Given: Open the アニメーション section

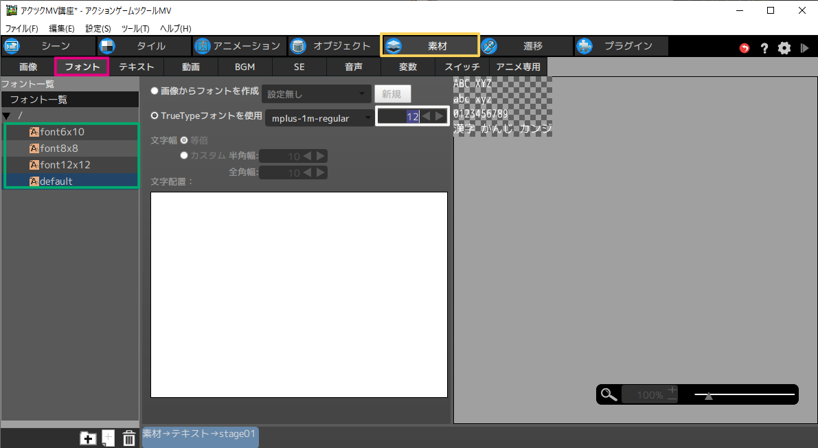Looking at the screenshot, I should pyautogui.click(x=238, y=46).
